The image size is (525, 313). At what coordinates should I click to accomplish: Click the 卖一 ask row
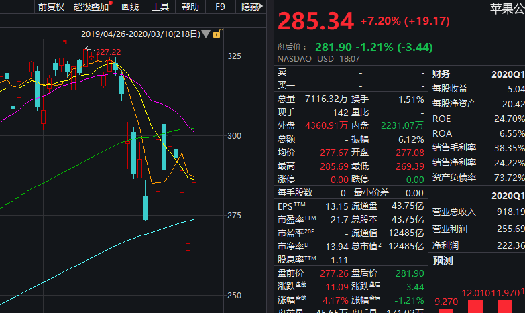(351, 72)
